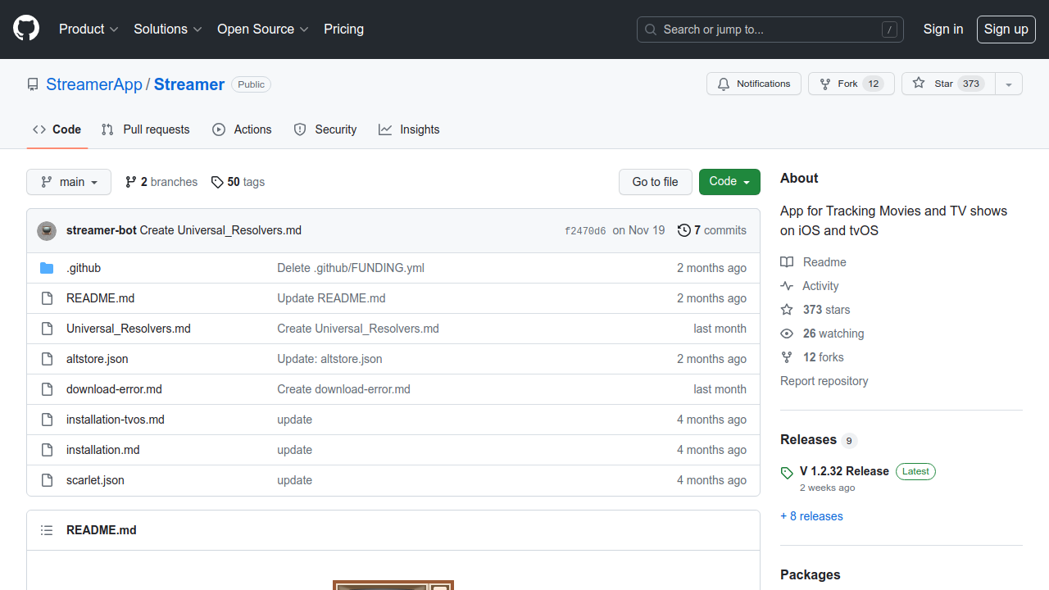Click the README.md outline list icon

tap(47, 530)
